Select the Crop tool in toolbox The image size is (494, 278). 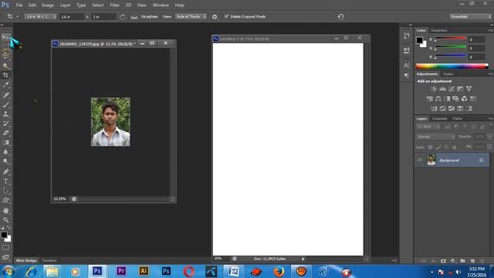tap(5, 75)
